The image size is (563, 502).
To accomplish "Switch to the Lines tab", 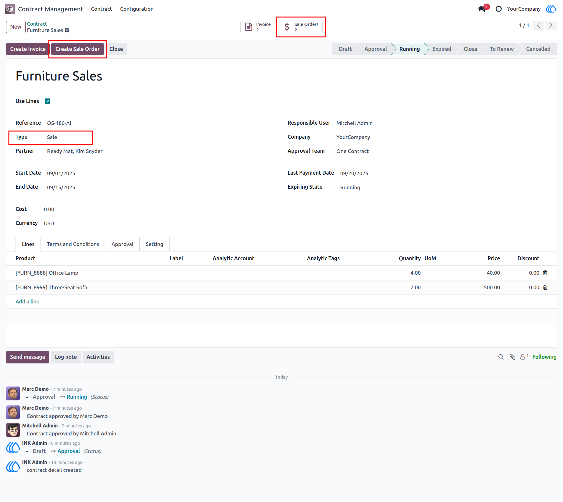I will point(28,244).
